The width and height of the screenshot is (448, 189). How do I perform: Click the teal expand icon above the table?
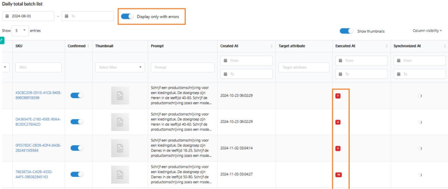coord(2,40)
